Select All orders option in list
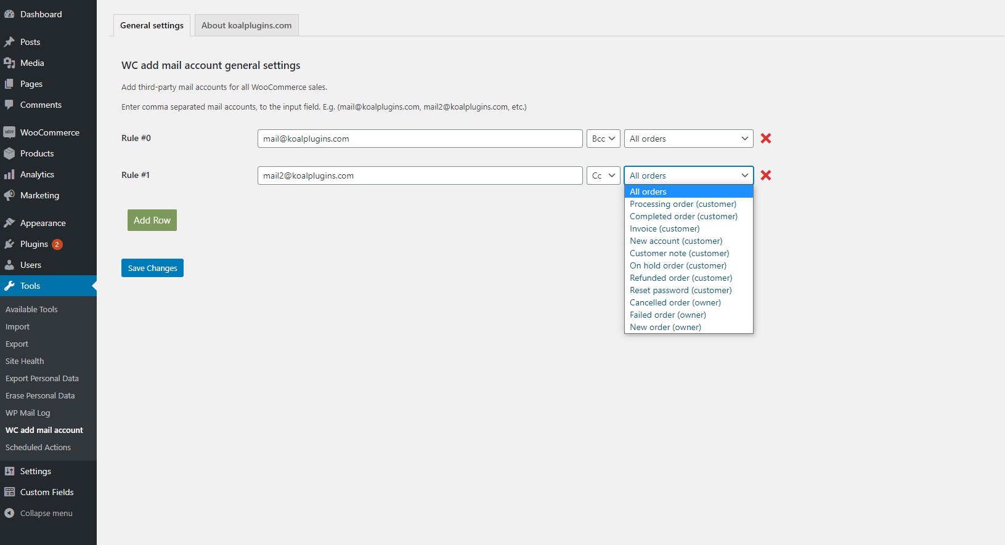 [689, 192]
